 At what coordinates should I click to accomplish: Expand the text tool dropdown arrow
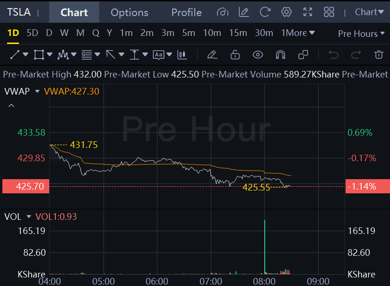point(169,54)
